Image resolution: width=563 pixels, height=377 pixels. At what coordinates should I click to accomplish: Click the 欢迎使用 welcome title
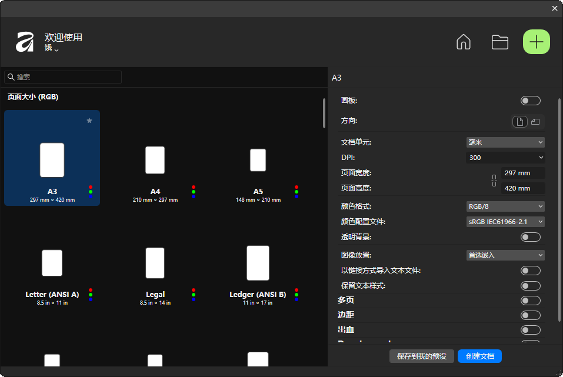[x=64, y=37]
